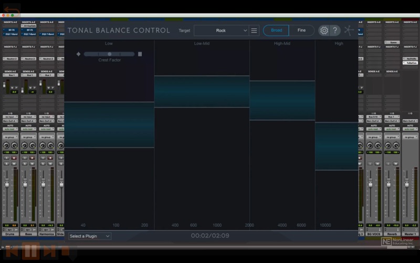The image size is (420, 263).
Task: Click Bass left pan knob
Action: pos(24,146)
